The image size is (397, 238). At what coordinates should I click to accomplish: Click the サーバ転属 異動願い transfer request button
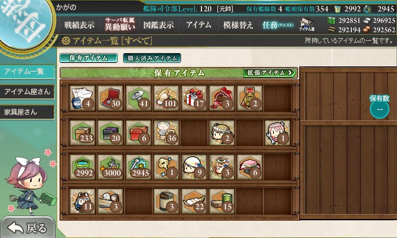point(120,24)
